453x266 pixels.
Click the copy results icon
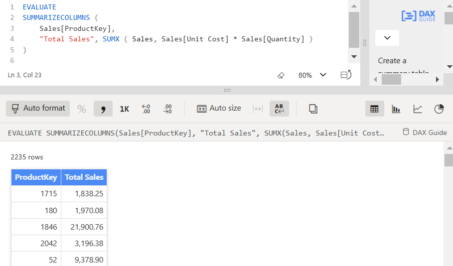point(313,109)
